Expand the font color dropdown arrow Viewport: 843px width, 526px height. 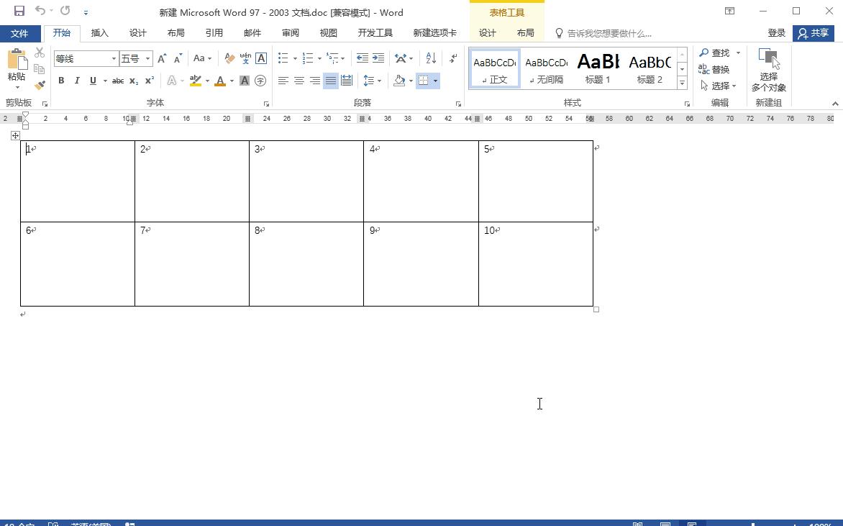coord(232,81)
